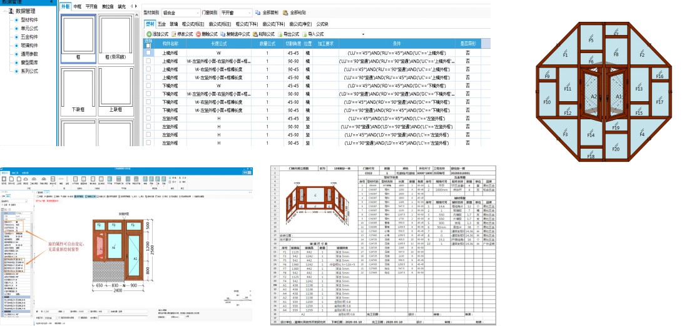Switch to the 外框 tab
Image resolution: width=694 pixels, height=326 pixels.
pos(66,7)
